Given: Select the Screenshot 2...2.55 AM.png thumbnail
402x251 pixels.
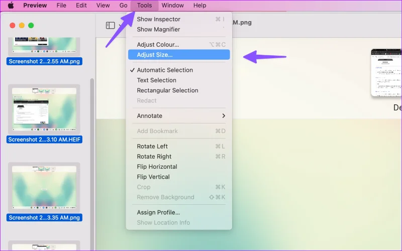Looking at the screenshot, I should (x=44, y=47).
